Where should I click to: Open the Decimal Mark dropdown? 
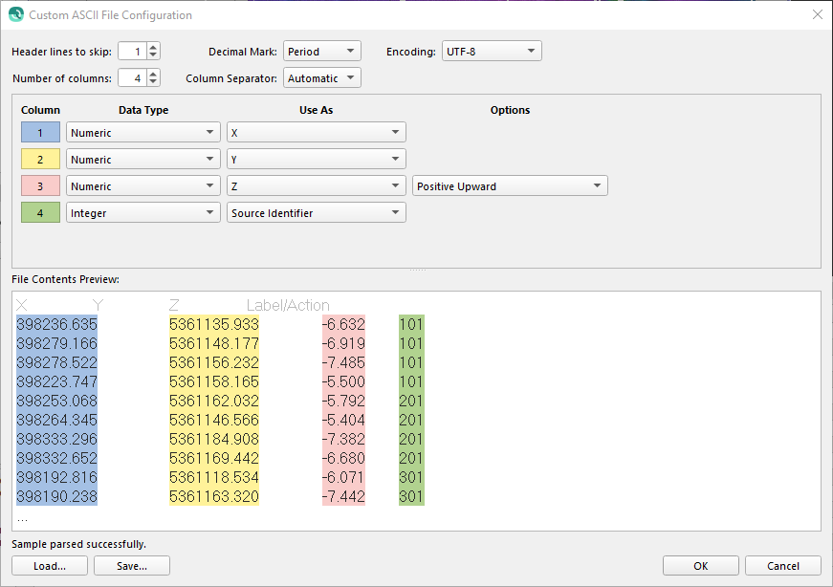322,51
